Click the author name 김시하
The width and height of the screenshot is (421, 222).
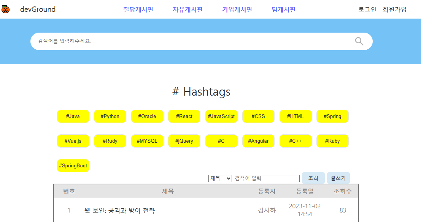coord(267,211)
